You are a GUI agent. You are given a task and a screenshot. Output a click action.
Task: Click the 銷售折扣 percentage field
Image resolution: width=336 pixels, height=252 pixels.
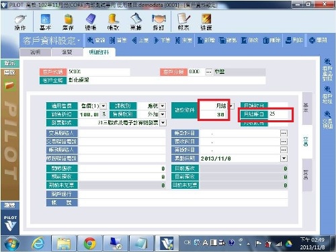tap(89, 114)
